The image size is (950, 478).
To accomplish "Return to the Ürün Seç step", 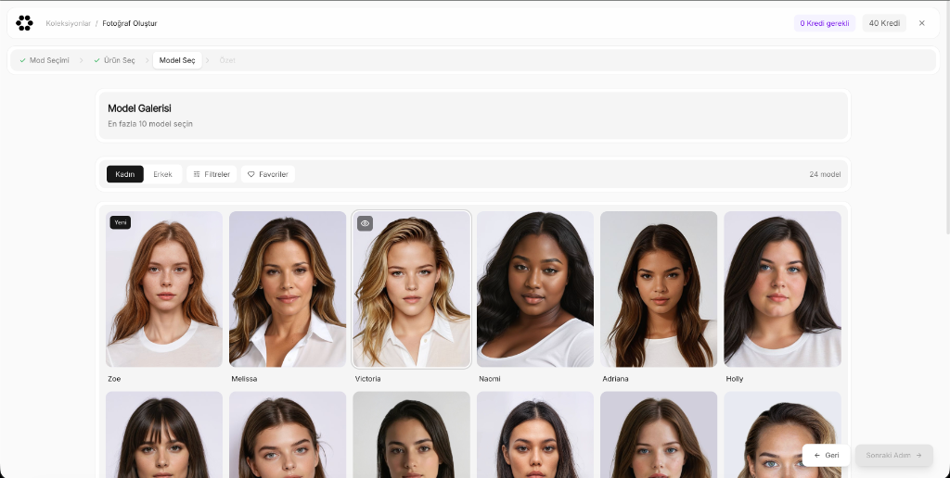I will tap(113, 60).
